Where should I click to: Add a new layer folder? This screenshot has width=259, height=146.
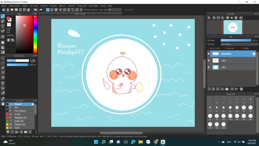[227, 89]
